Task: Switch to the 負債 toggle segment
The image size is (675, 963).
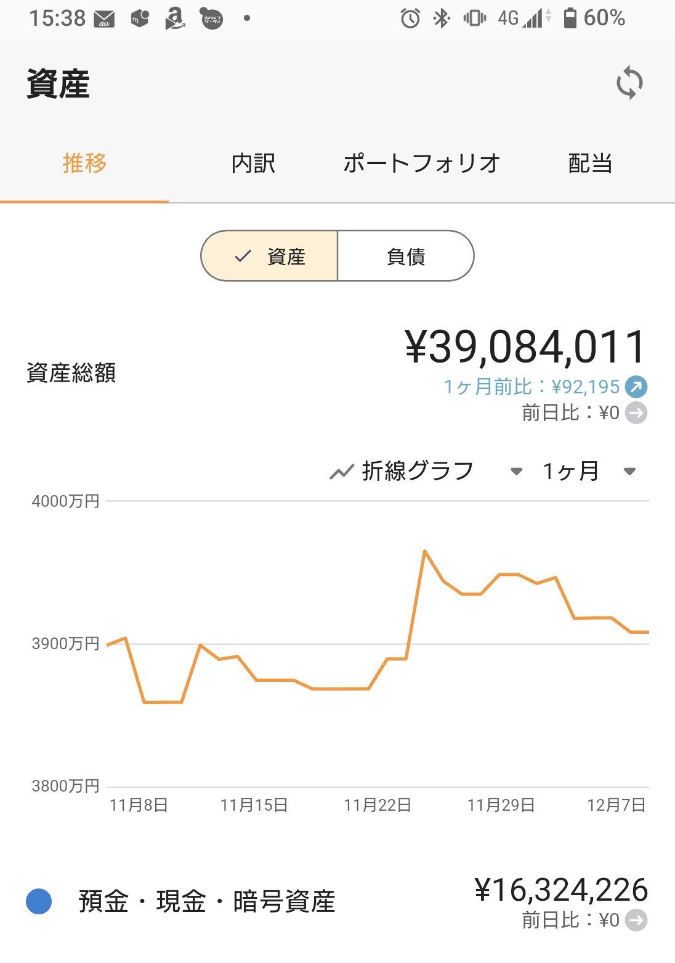Action: [x=406, y=256]
